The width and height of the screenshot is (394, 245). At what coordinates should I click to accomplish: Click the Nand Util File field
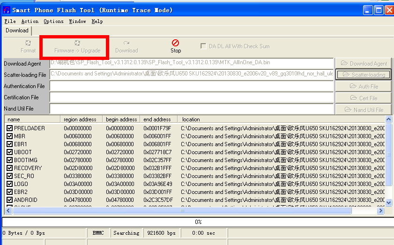click(192, 109)
